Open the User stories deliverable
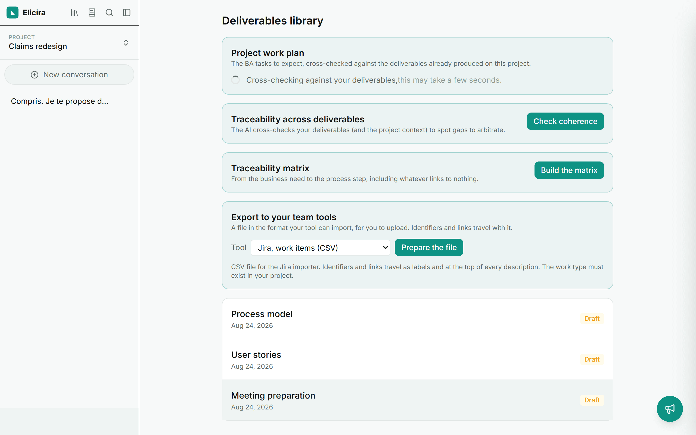 417,360
